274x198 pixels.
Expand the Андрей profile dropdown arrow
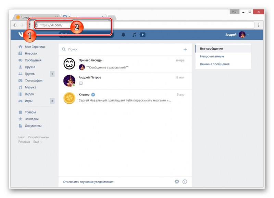click(248, 35)
